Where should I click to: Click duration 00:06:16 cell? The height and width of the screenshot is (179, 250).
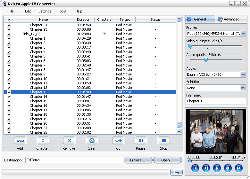[x=84, y=119]
